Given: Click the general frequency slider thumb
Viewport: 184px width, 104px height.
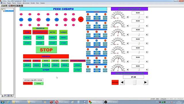Looking at the screenshot, I should point(135,82).
